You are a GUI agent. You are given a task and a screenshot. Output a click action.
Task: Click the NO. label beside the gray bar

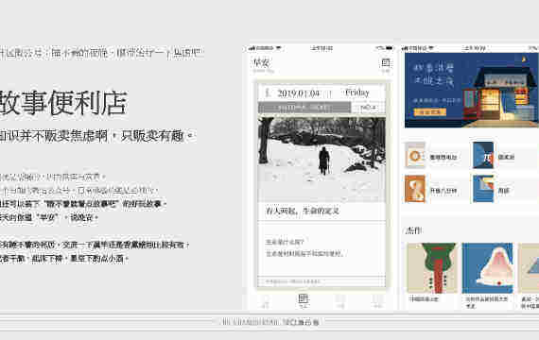coord(368,108)
